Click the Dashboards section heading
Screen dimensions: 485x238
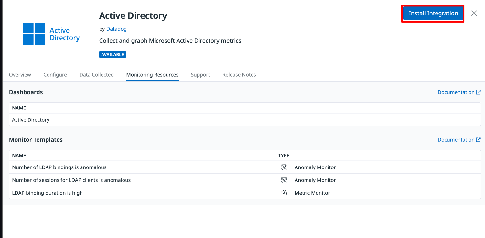[x=26, y=92]
